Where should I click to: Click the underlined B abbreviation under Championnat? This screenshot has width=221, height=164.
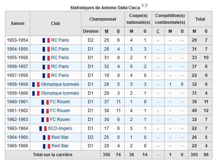118,31
